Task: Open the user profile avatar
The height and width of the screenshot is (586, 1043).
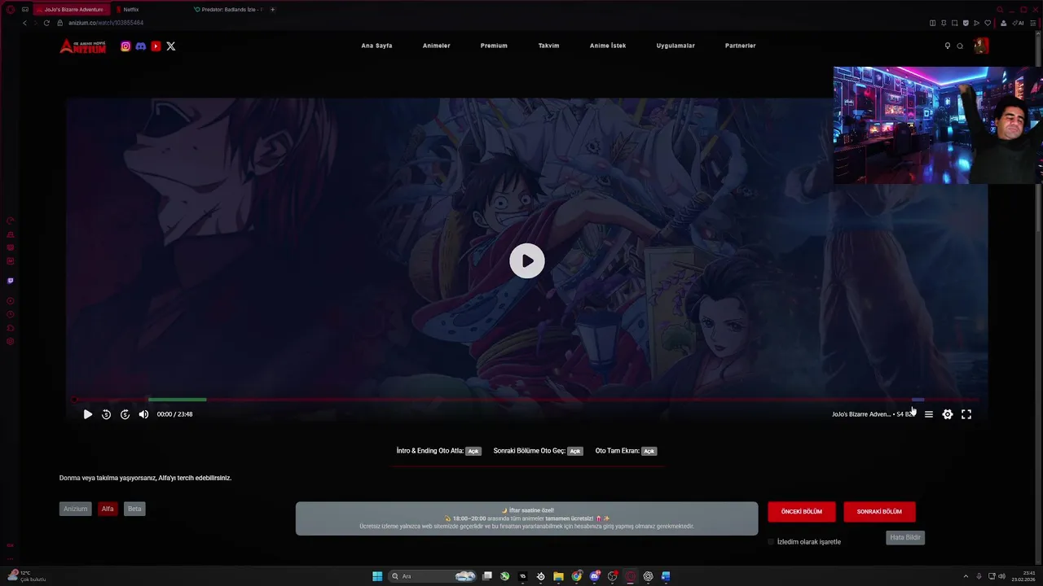Action: (981, 46)
